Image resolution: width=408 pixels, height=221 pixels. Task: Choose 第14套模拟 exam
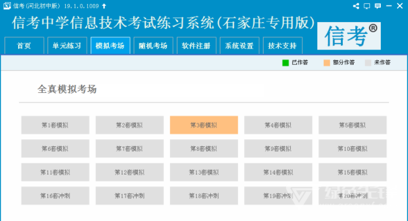click(278, 172)
